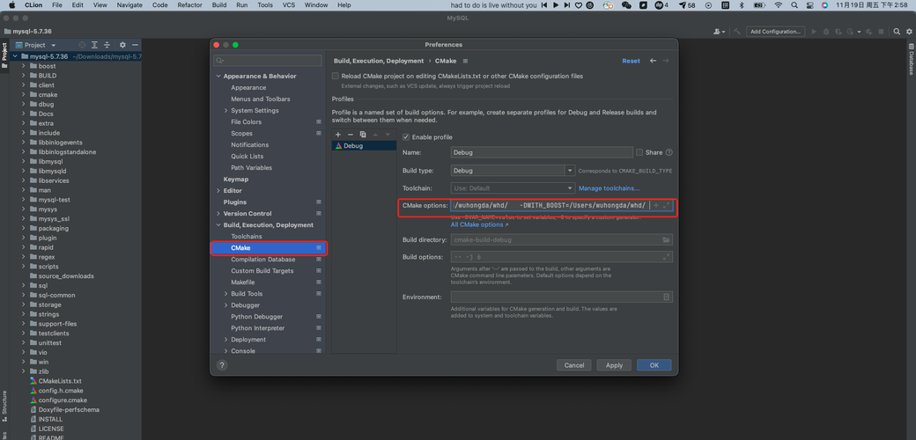Click Add Configuration button
The image size is (916, 440).
click(x=775, y=32)
